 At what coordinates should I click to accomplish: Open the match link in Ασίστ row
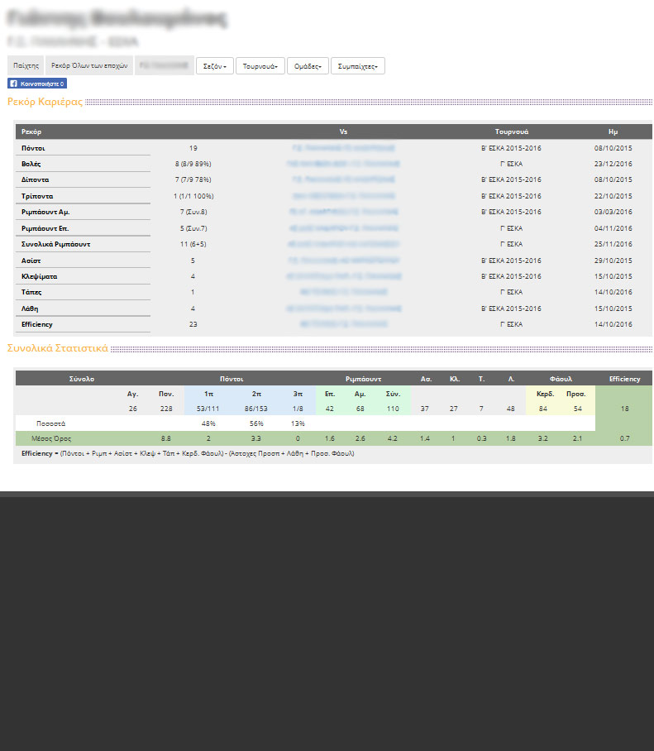coord(343,261)
